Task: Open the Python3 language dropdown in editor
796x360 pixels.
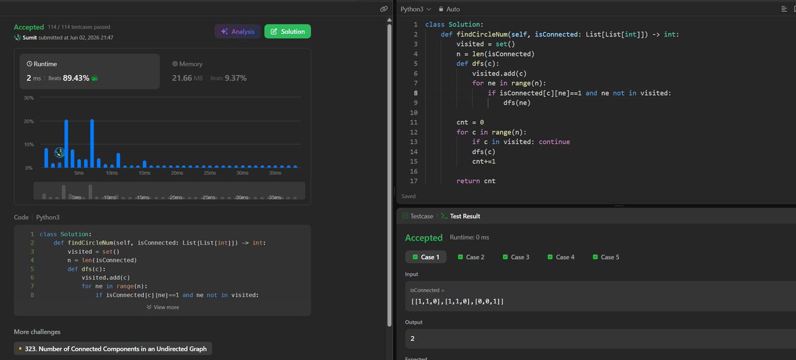Action: coord(416,9)
